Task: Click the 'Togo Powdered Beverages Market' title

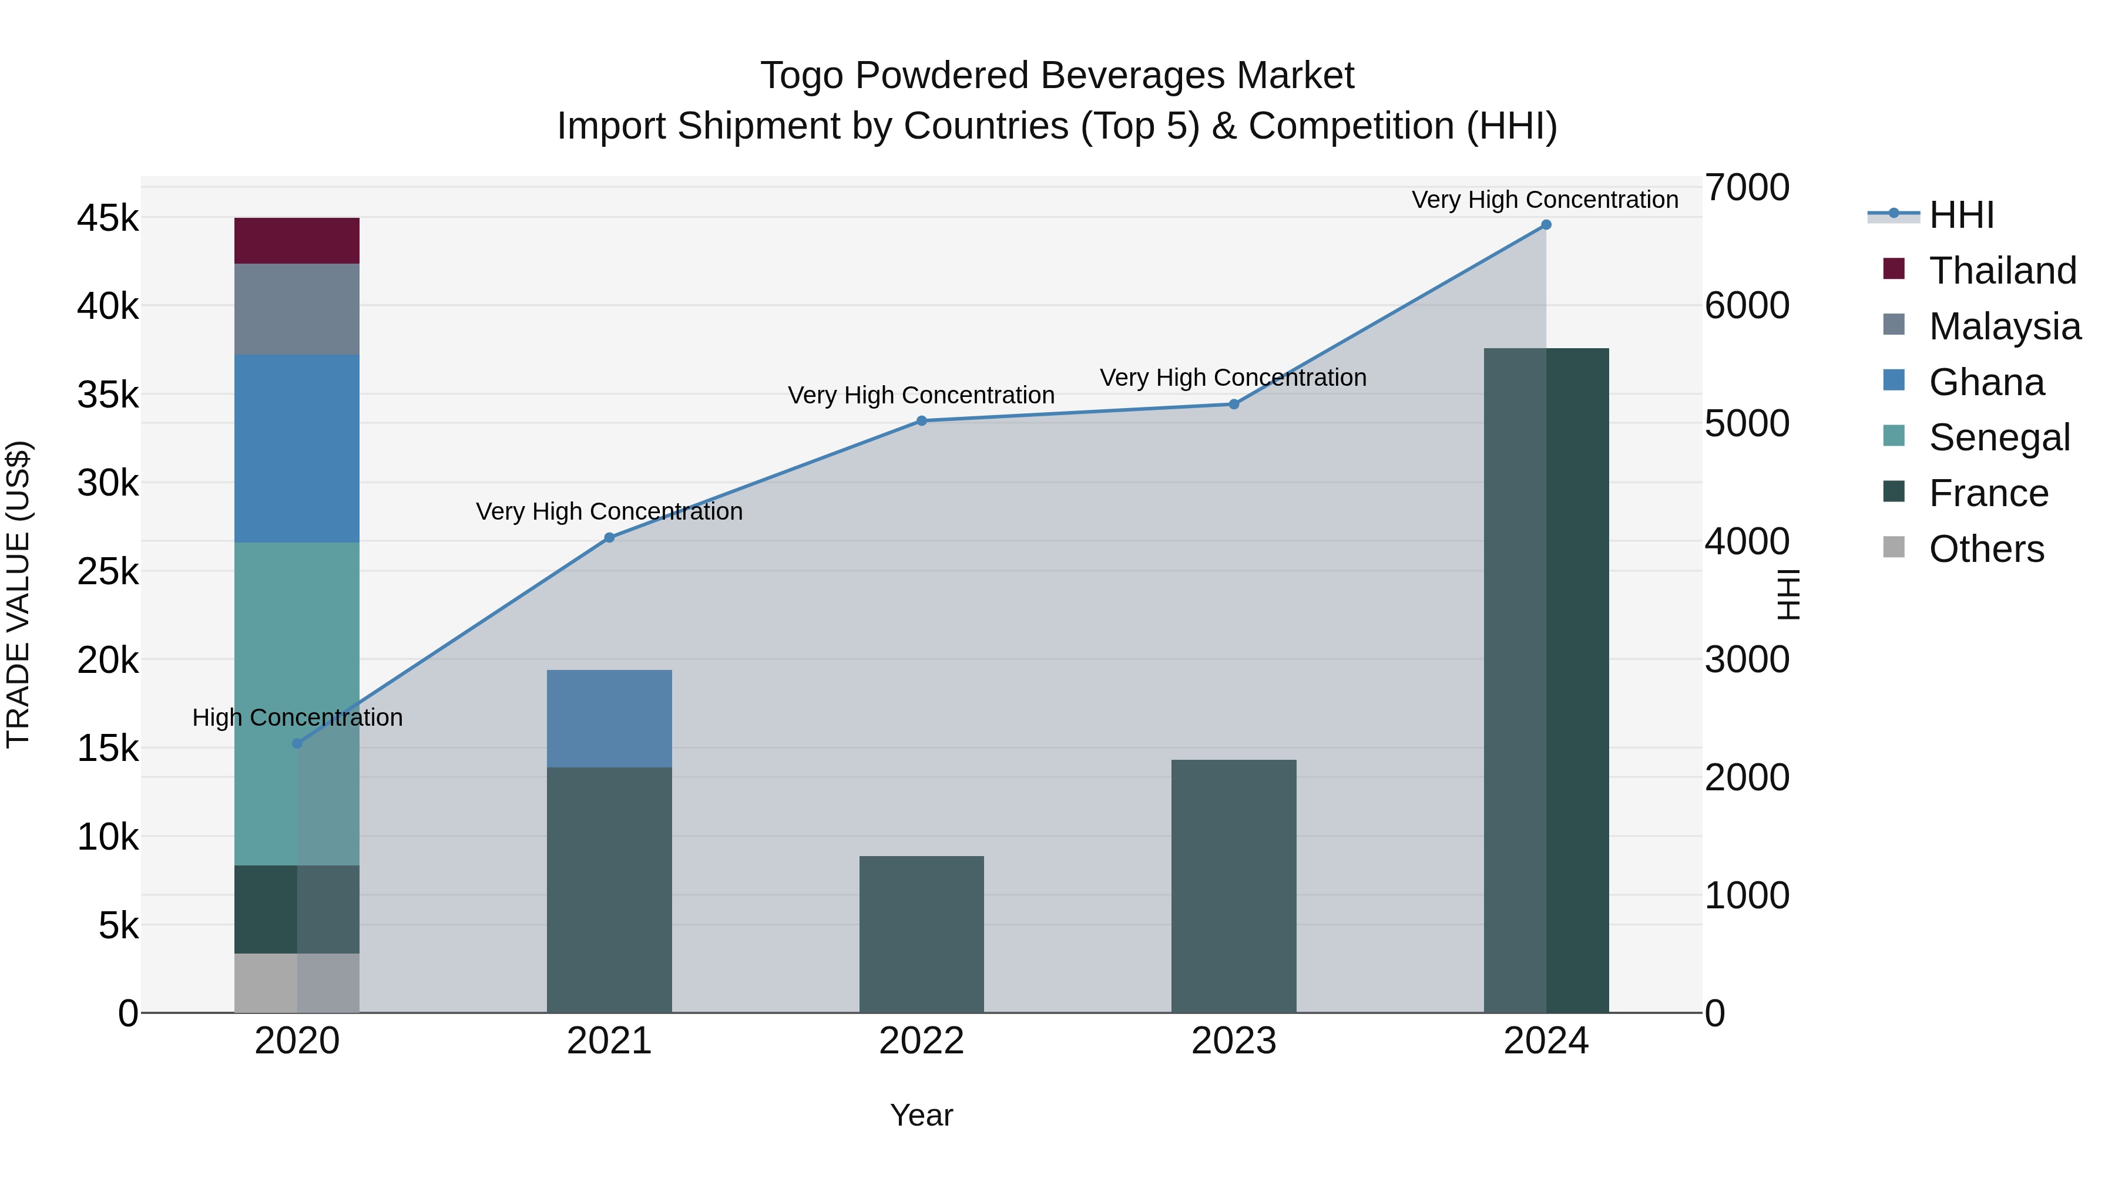Action: tap(1057, 76)
